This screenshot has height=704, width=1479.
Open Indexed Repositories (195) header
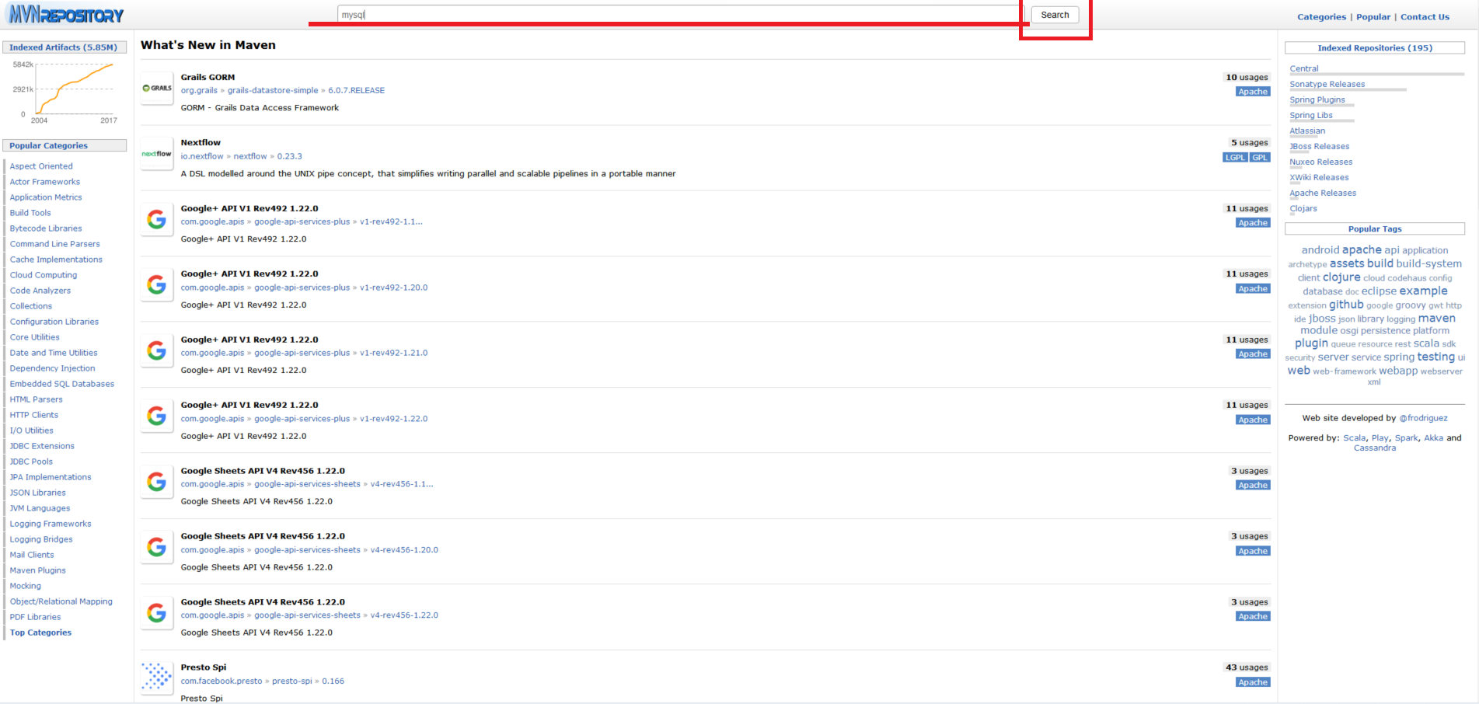tap(1375, 48)
